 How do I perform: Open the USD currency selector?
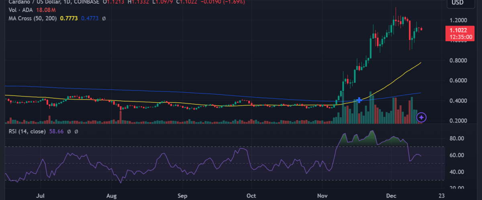click(458, 3)
